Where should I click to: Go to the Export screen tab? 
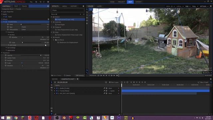(138, 2)
